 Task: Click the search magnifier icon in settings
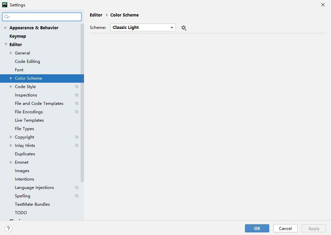click(7, 17)
